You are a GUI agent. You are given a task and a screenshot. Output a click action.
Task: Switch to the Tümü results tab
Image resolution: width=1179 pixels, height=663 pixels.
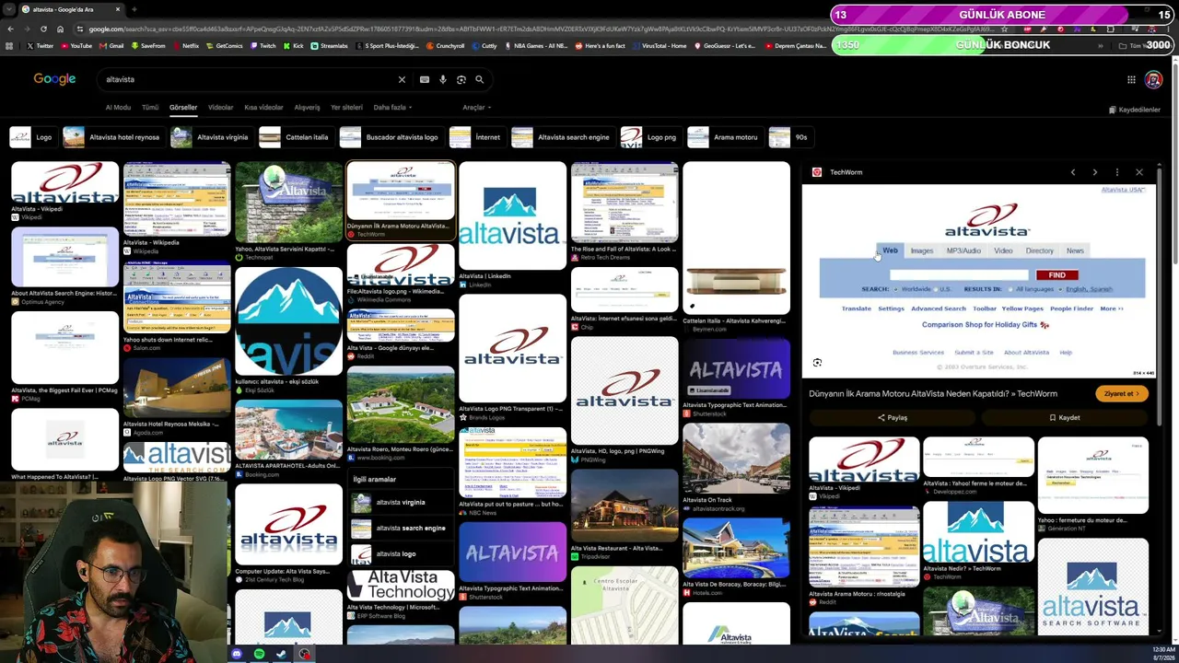coord(150,108)
